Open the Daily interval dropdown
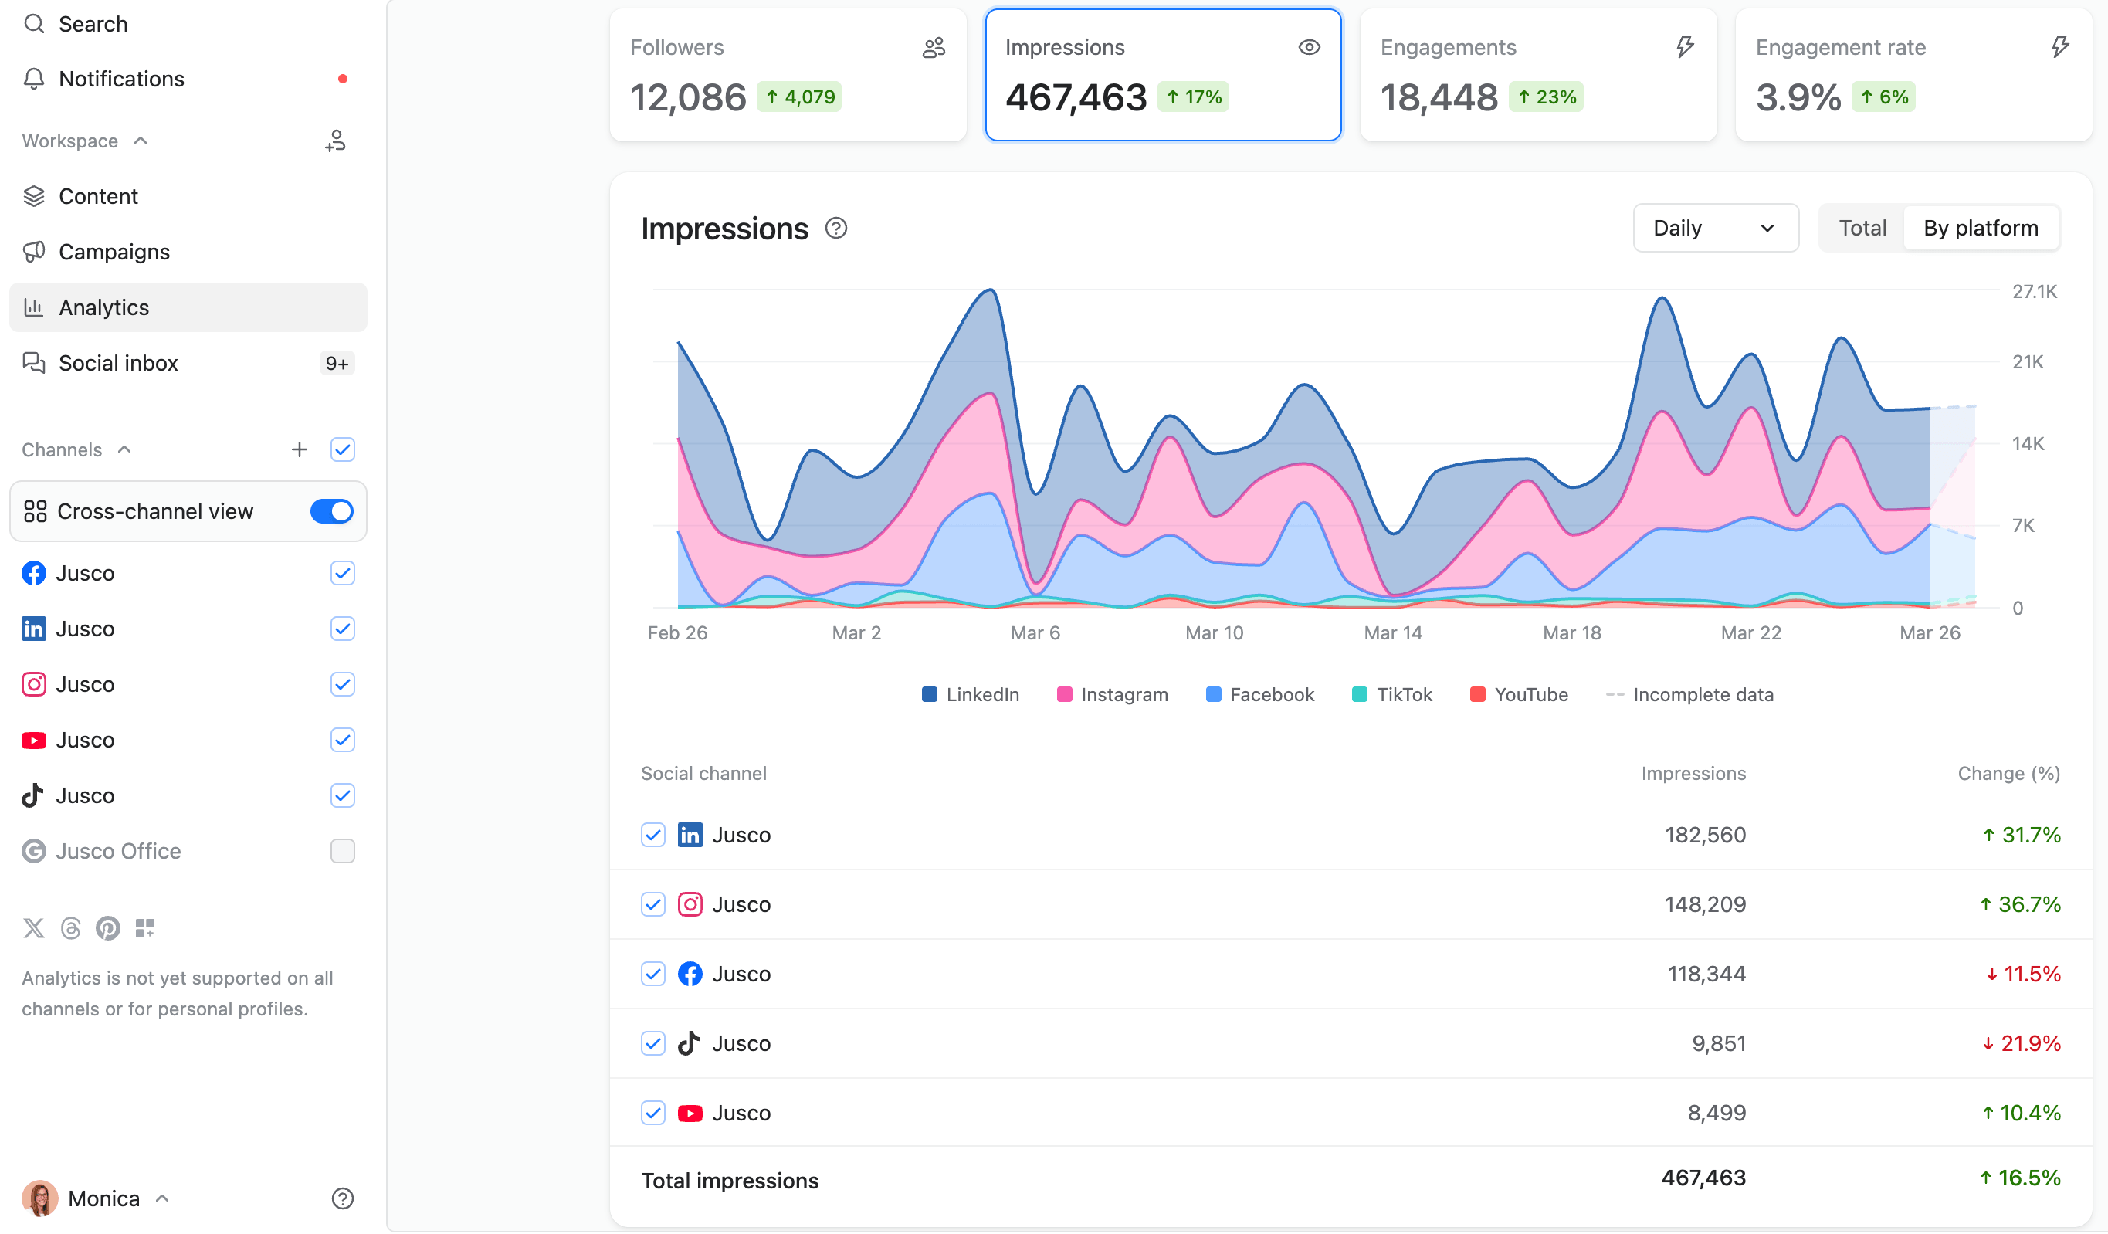The width and height of the screenshot is (2108, 1234). point(1715,229)
